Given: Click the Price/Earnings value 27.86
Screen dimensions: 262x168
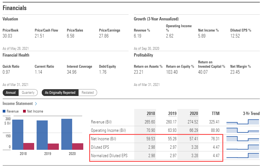Looking at the screenshot, I should pyautogui.click(x=104, y=36).
